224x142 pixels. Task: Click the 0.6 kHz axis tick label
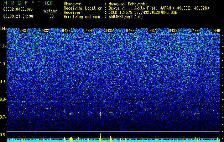(x=3, y=135)
